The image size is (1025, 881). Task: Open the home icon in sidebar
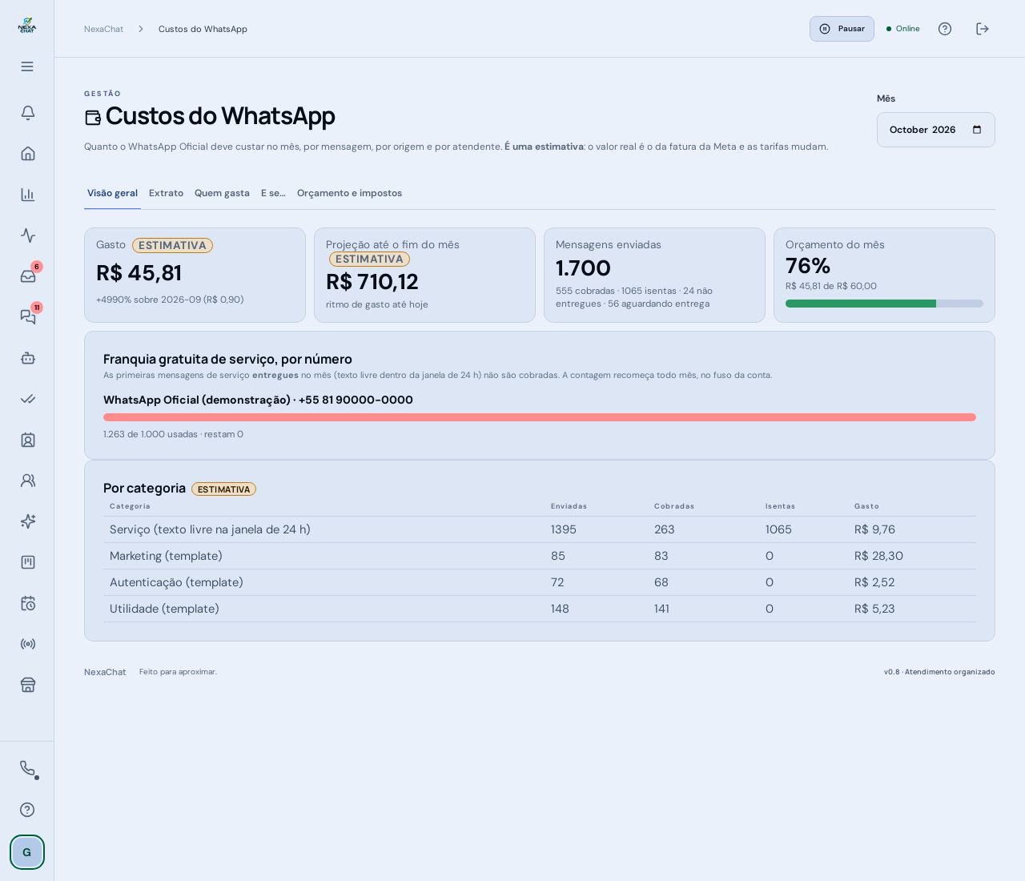coord(27,154)
